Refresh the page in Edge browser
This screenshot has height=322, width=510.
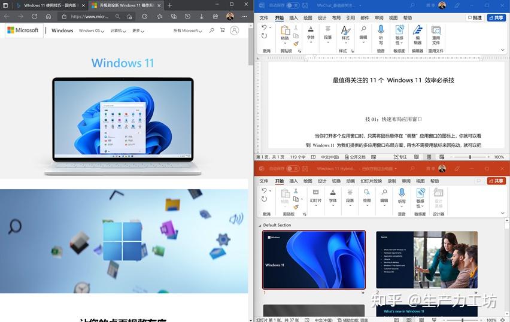coord(35,16)
